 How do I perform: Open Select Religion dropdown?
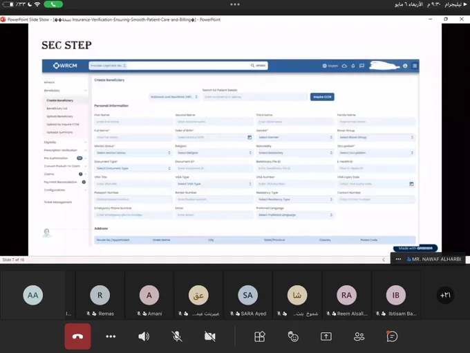[x=214, y=153]
